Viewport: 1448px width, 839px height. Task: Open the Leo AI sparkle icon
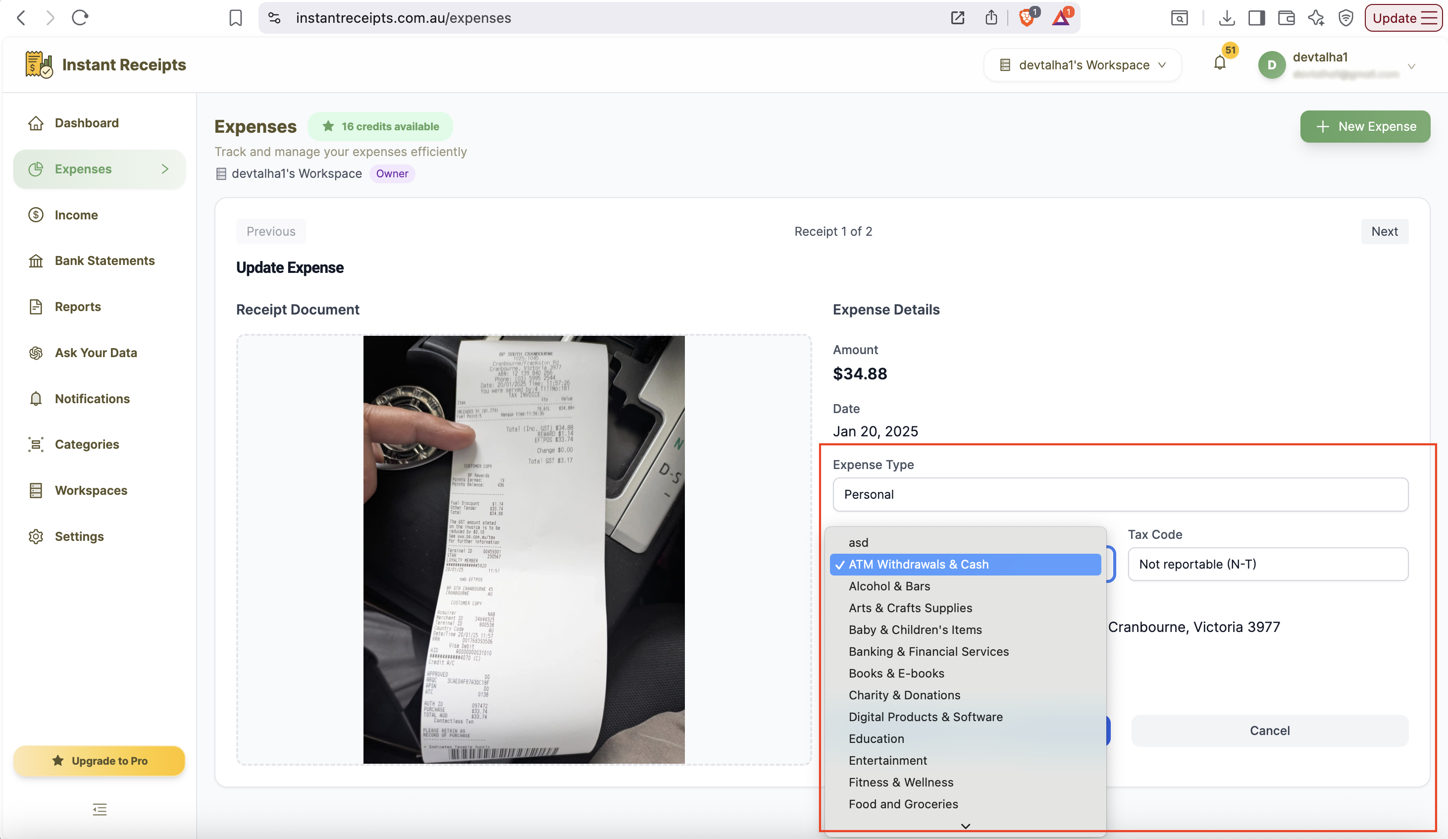pos(1316,18)
